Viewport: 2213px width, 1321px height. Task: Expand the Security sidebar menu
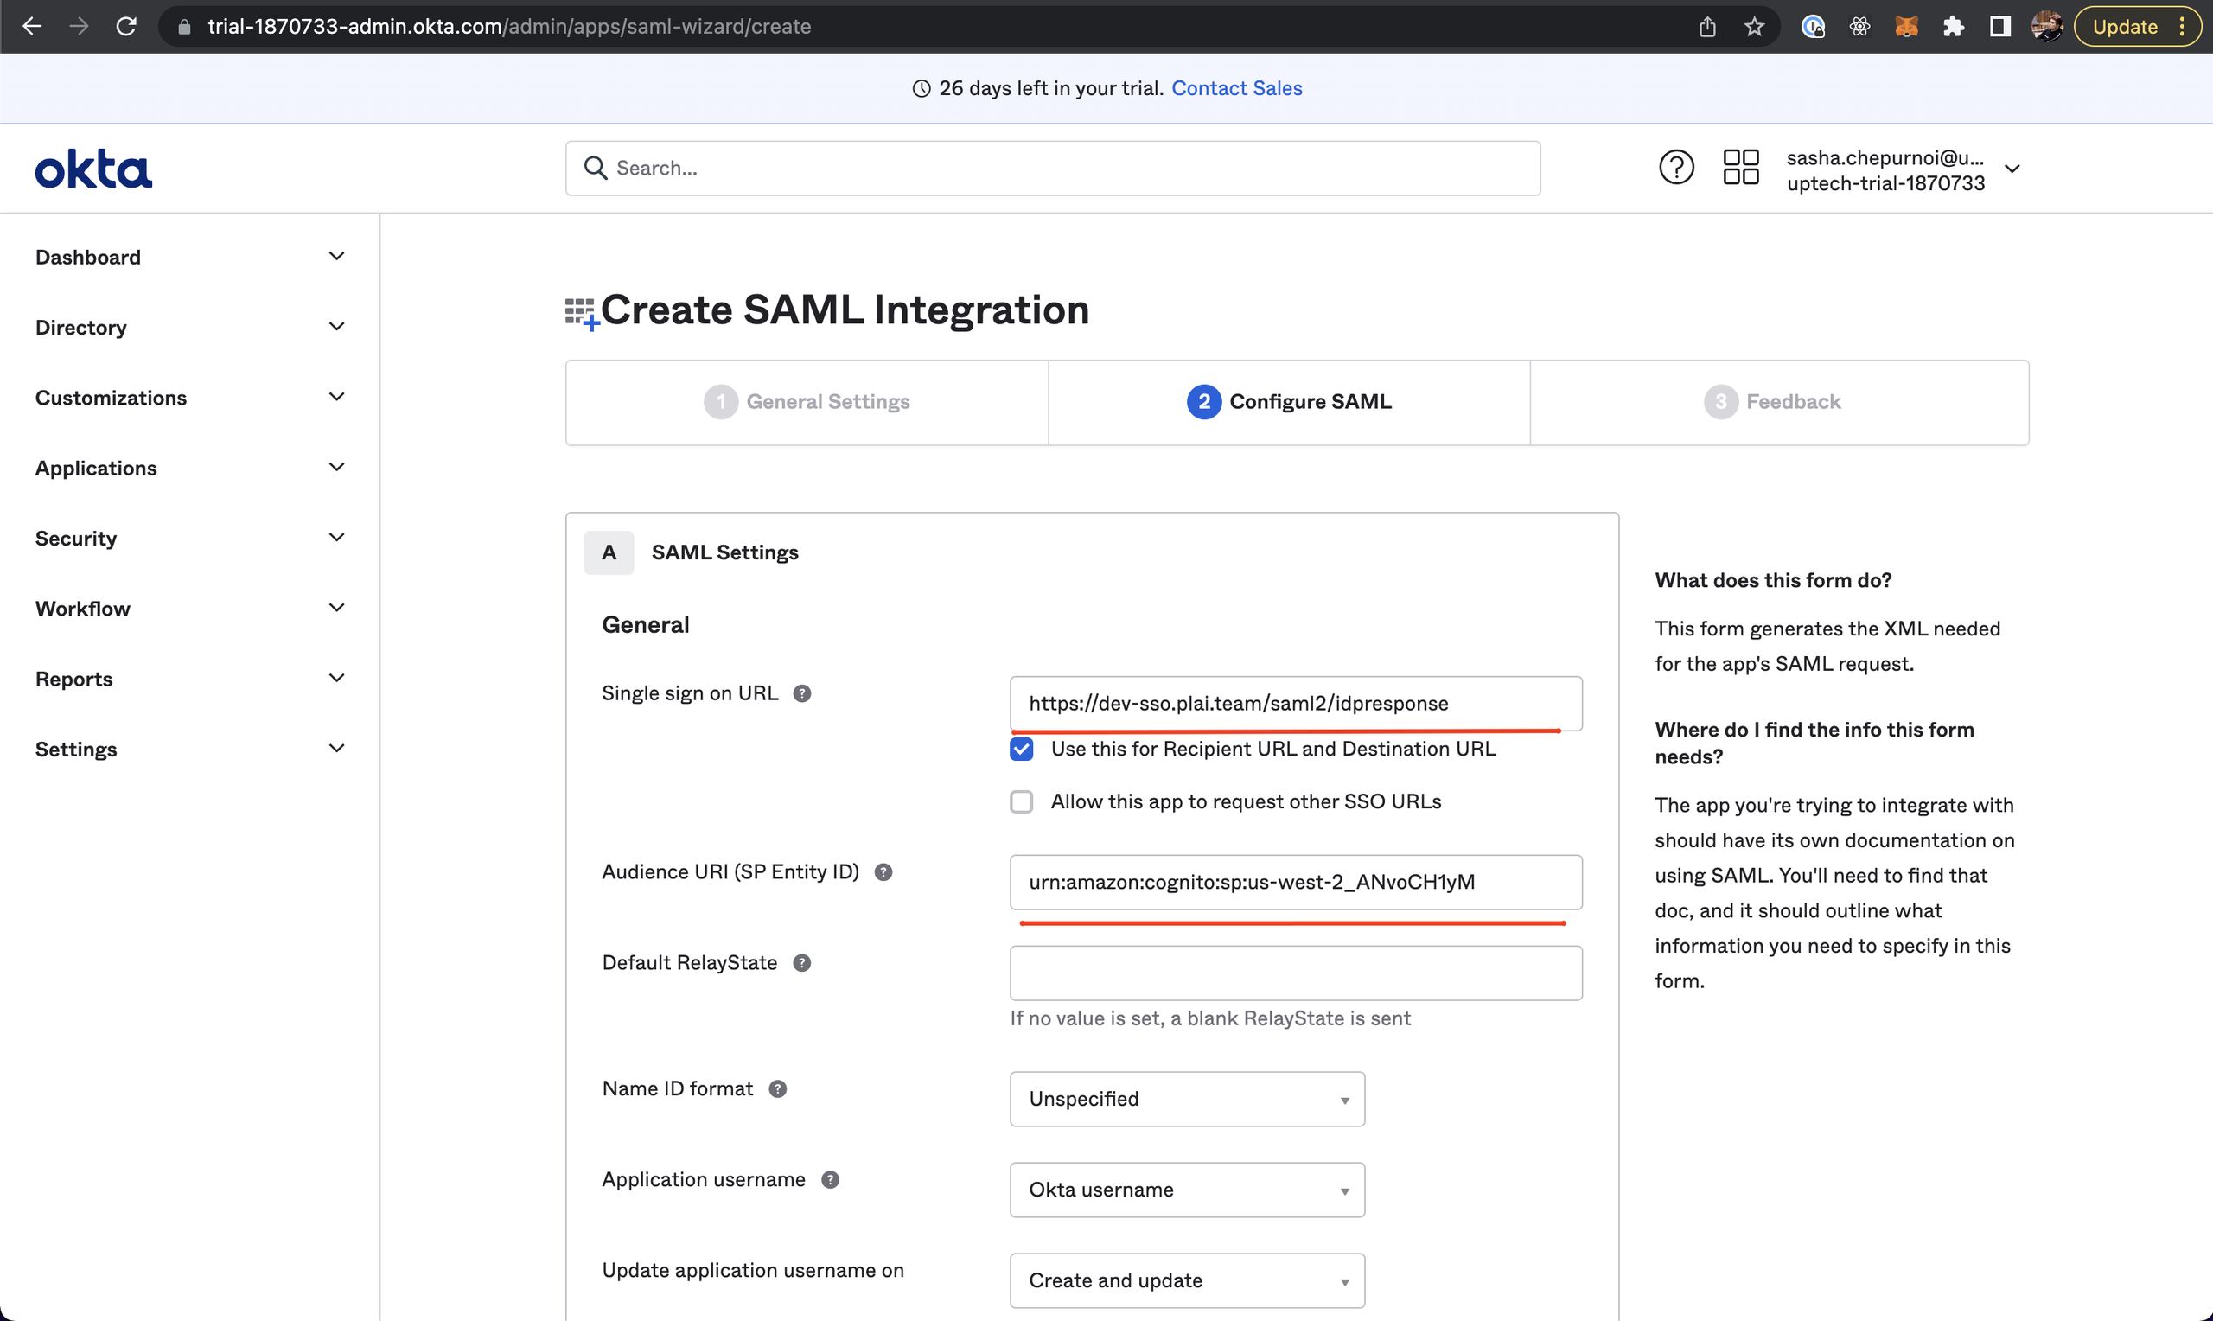189,539
